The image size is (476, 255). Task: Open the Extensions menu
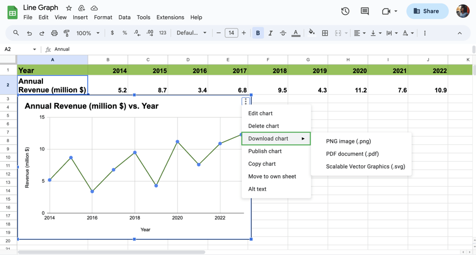(x=170, y=17)
